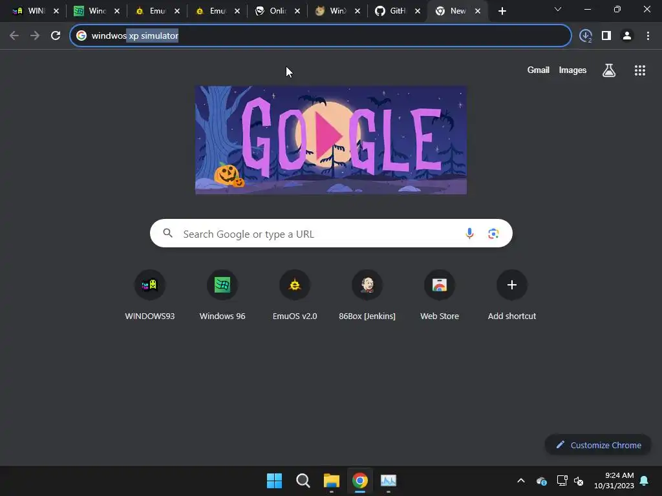
Task: Show hidden system tray icons
Action: (521, 480)
